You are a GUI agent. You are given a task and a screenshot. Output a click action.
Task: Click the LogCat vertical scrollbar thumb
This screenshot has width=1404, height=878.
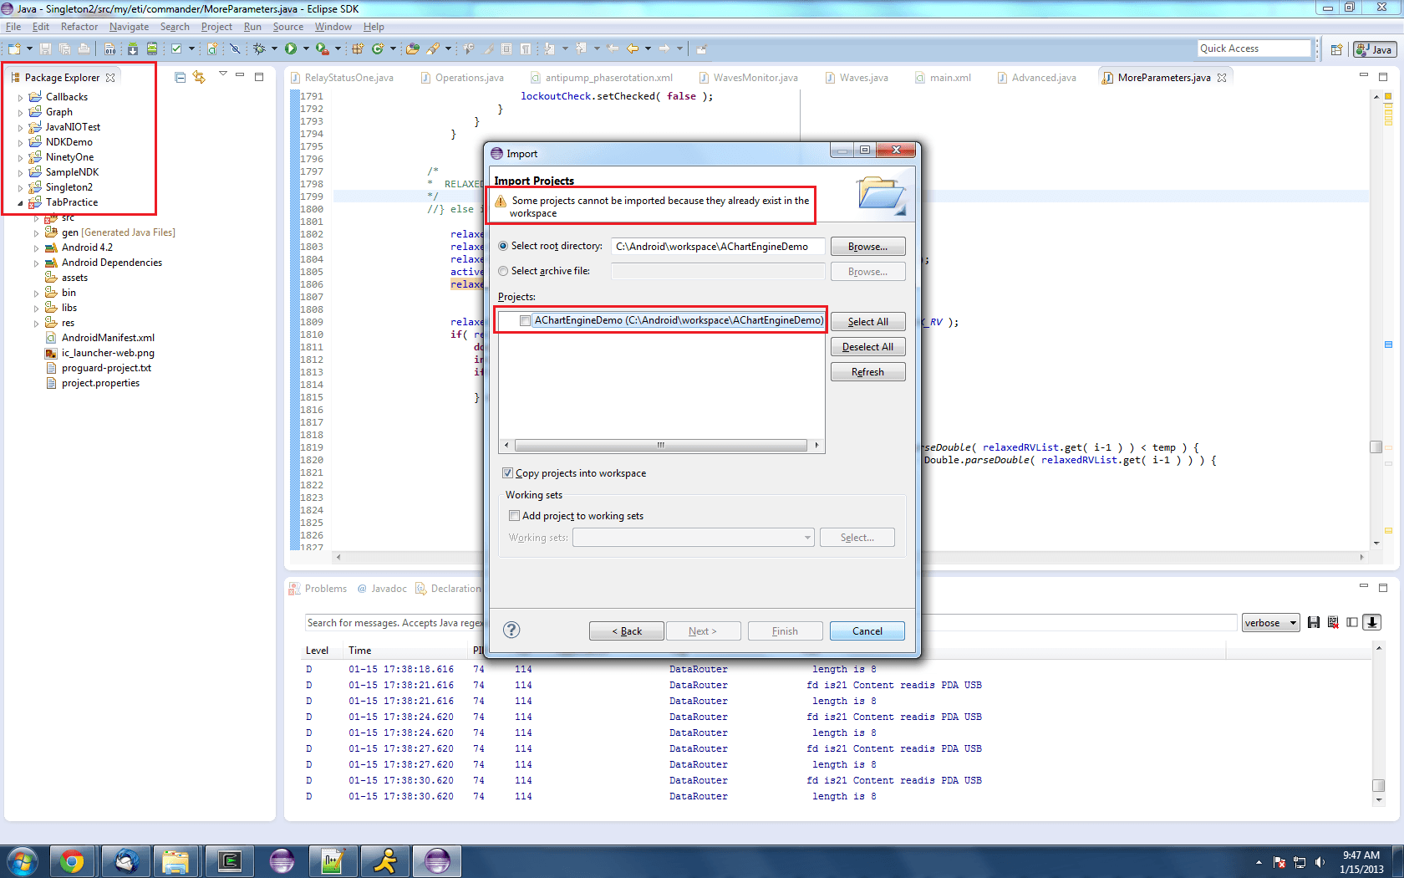pyautogui.click(x=1379, y=785)
